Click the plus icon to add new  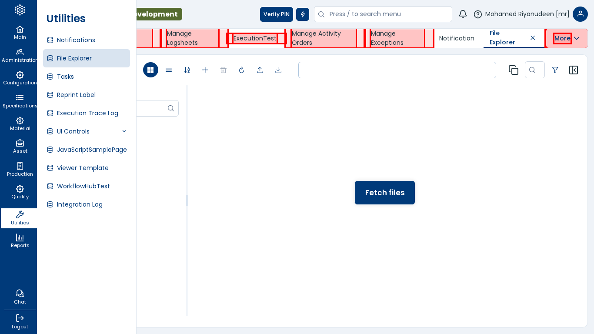pos(205,70)
